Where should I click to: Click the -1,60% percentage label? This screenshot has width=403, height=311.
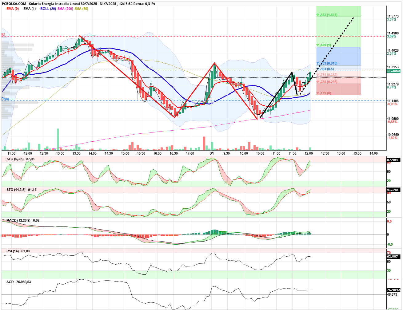pos(392,138)
